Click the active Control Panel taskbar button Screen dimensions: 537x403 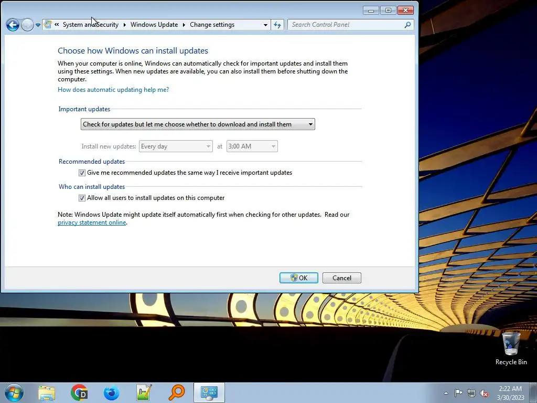coord(209,393)
